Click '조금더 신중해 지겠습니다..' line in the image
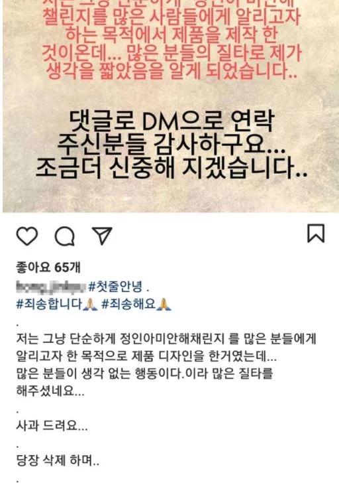This screenshot has width=339, height=487. (171, 169)
